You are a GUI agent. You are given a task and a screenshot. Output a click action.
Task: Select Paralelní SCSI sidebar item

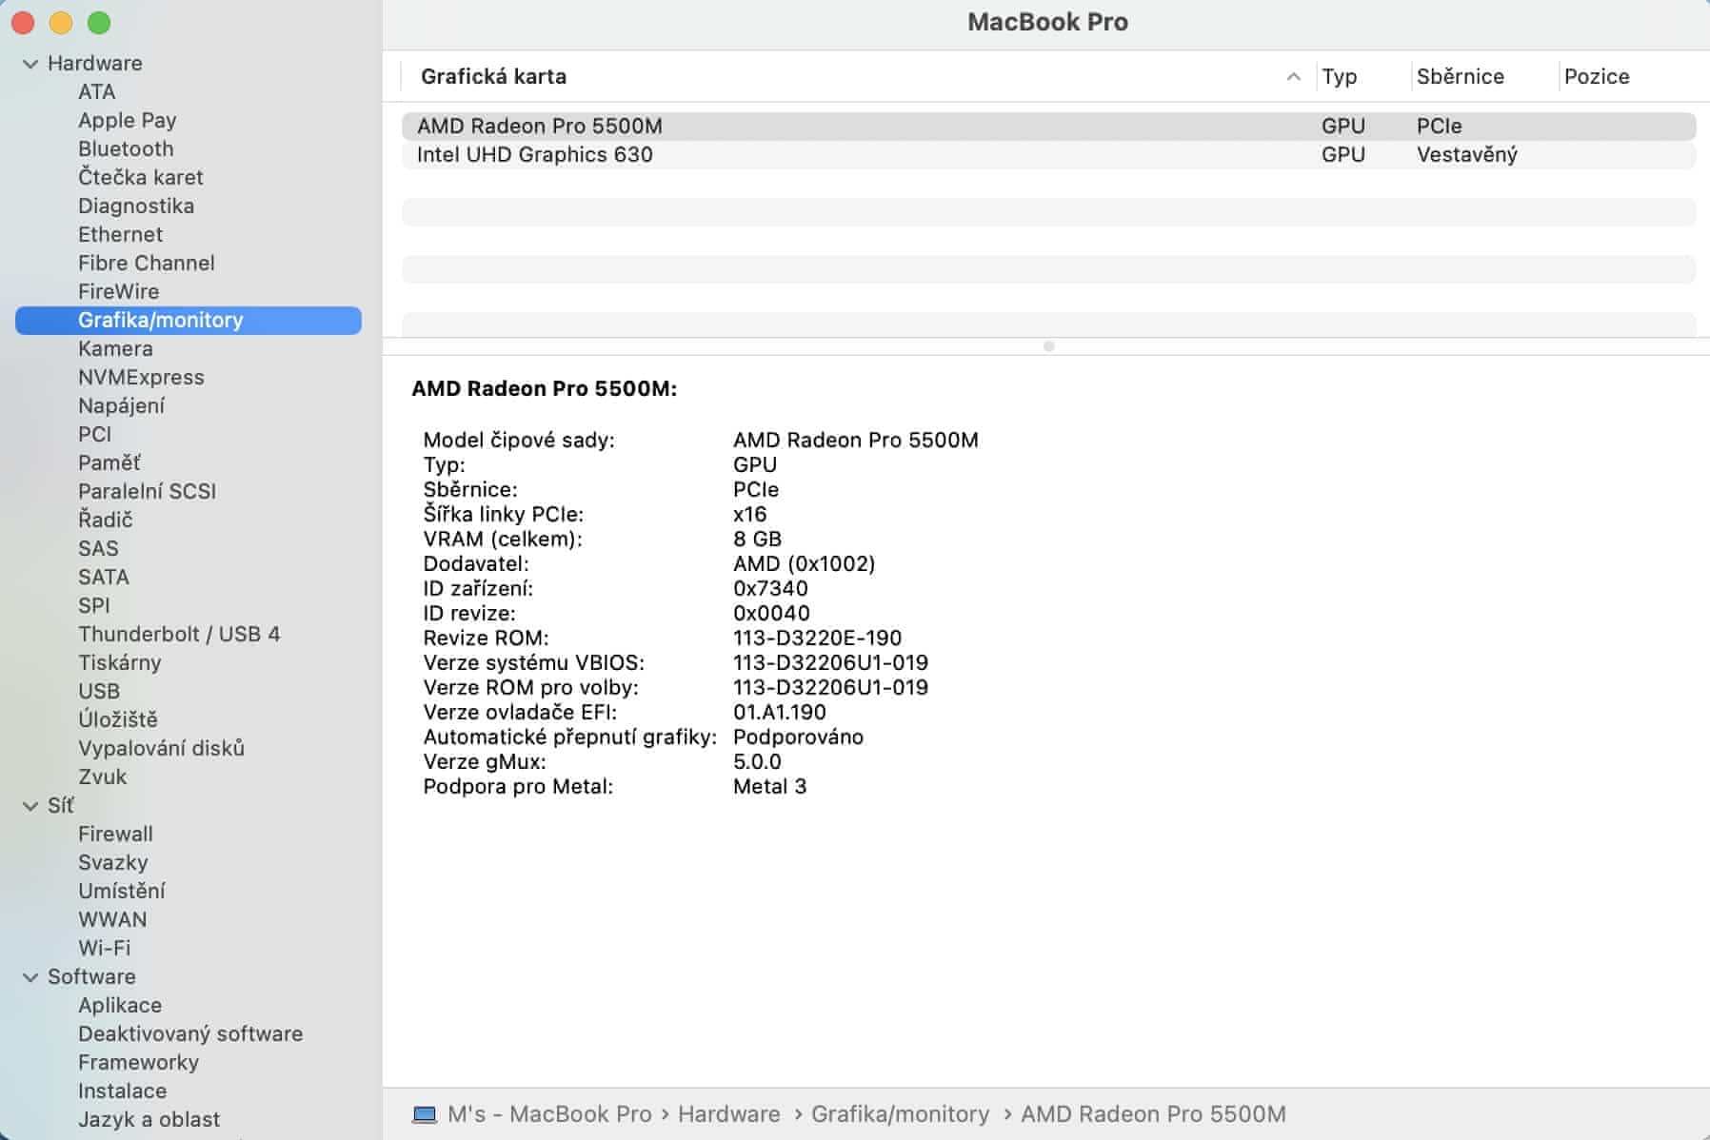tap(148, 492)
